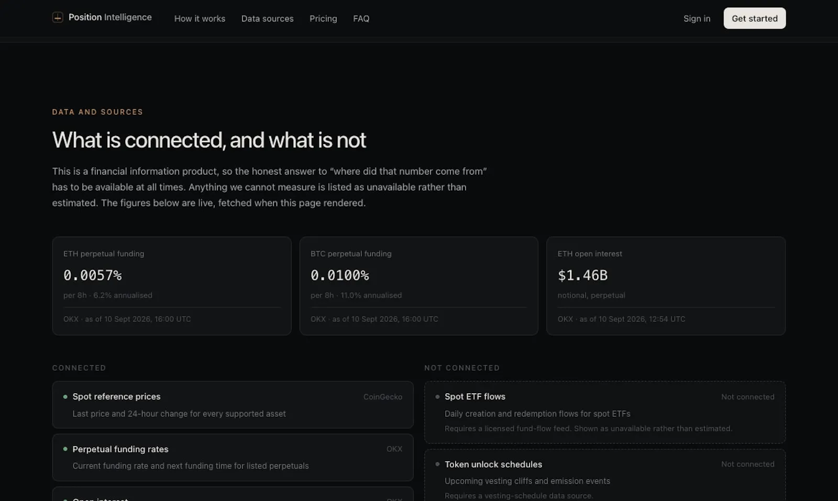Click Not connected label on Spot ETF flows
The width and height of the screenshot is (838, 501).
tap(747, 397)
